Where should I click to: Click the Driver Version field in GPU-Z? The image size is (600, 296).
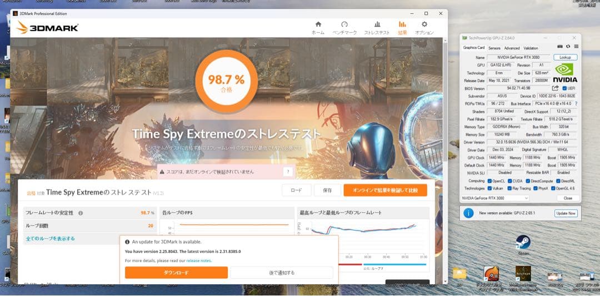[x=532, y=142]
